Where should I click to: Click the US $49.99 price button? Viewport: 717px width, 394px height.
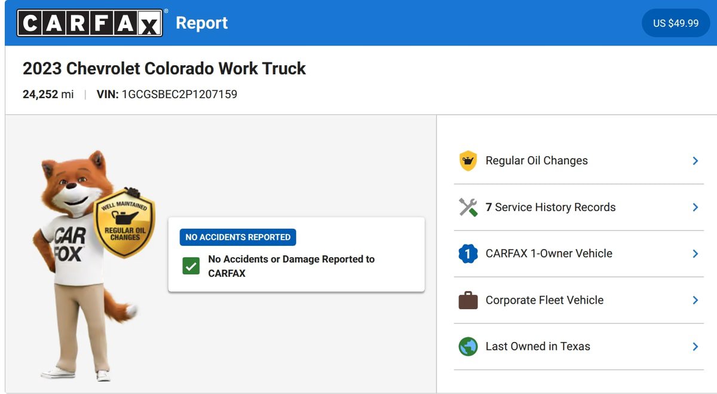[x=675, y=23]
